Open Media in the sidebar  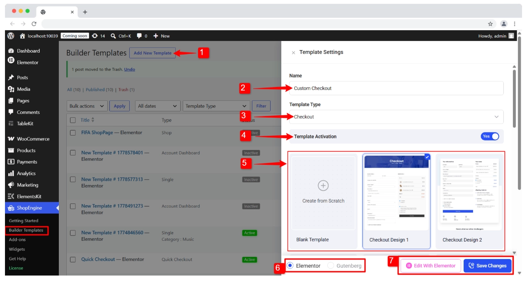pos(23,89)
